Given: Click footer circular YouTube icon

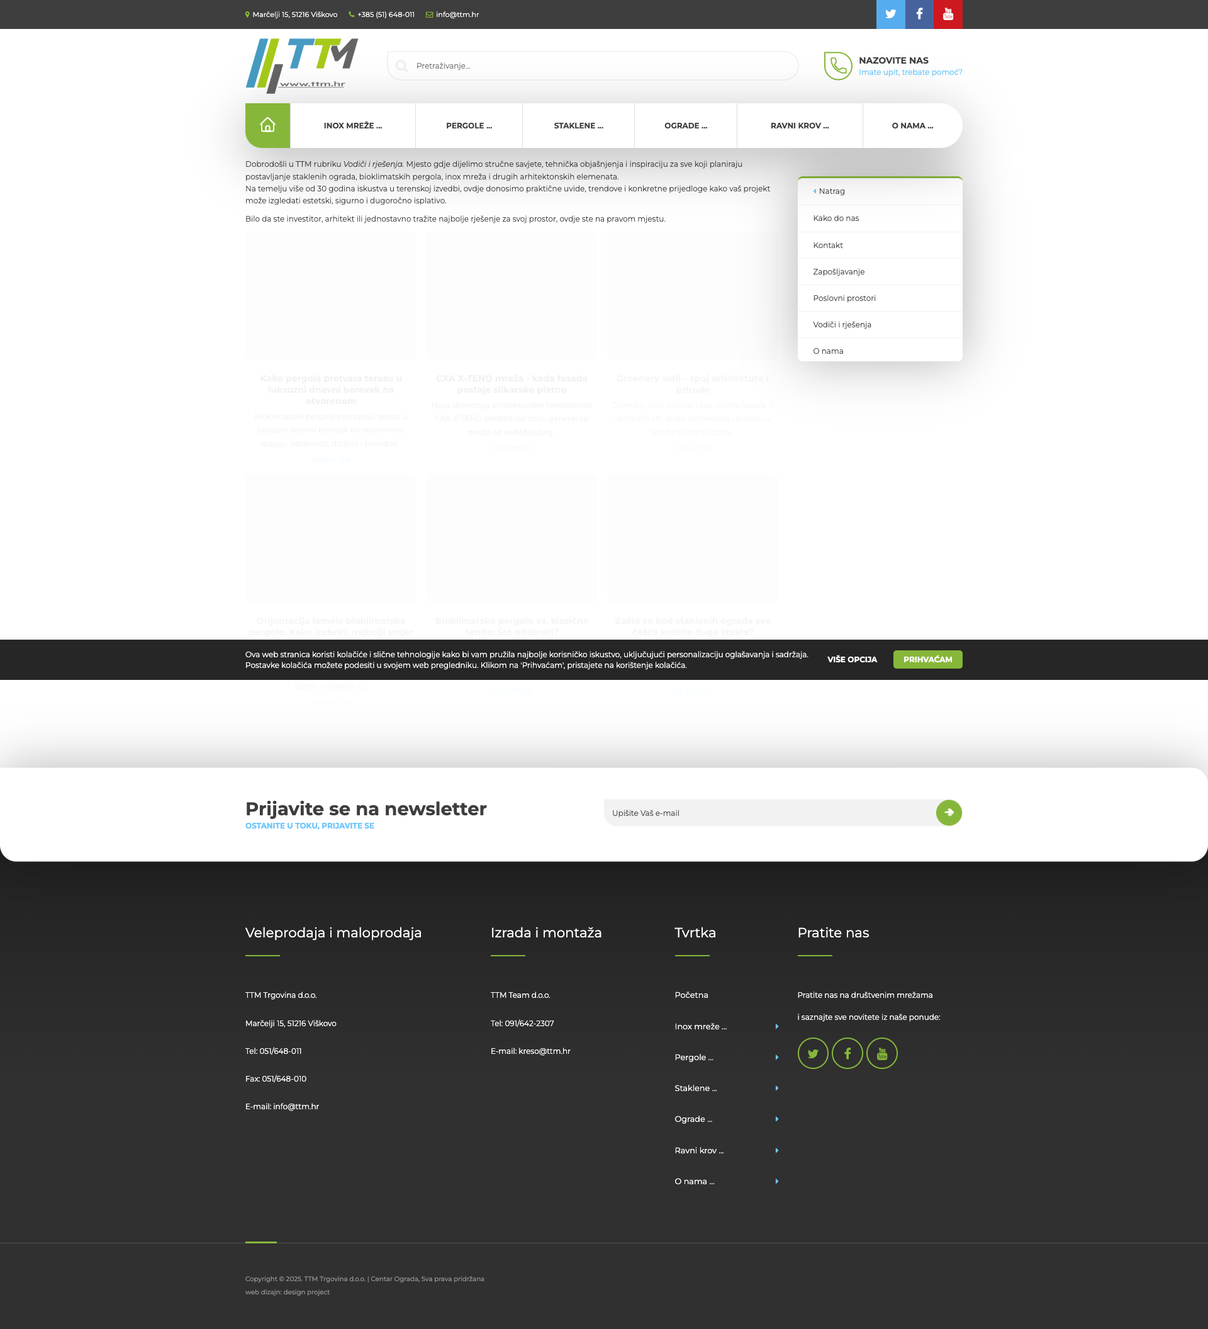Looking at the screenshot, I should click(x=882, y=1053).
